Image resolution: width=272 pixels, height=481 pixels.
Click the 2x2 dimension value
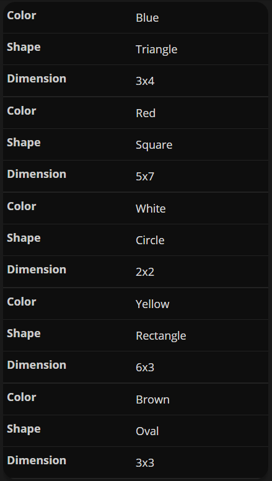click(x=145, y=271)
